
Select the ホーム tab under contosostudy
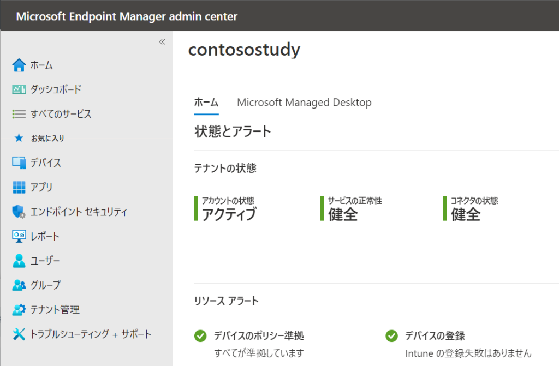pyautogui.click(x=206, y=103)
